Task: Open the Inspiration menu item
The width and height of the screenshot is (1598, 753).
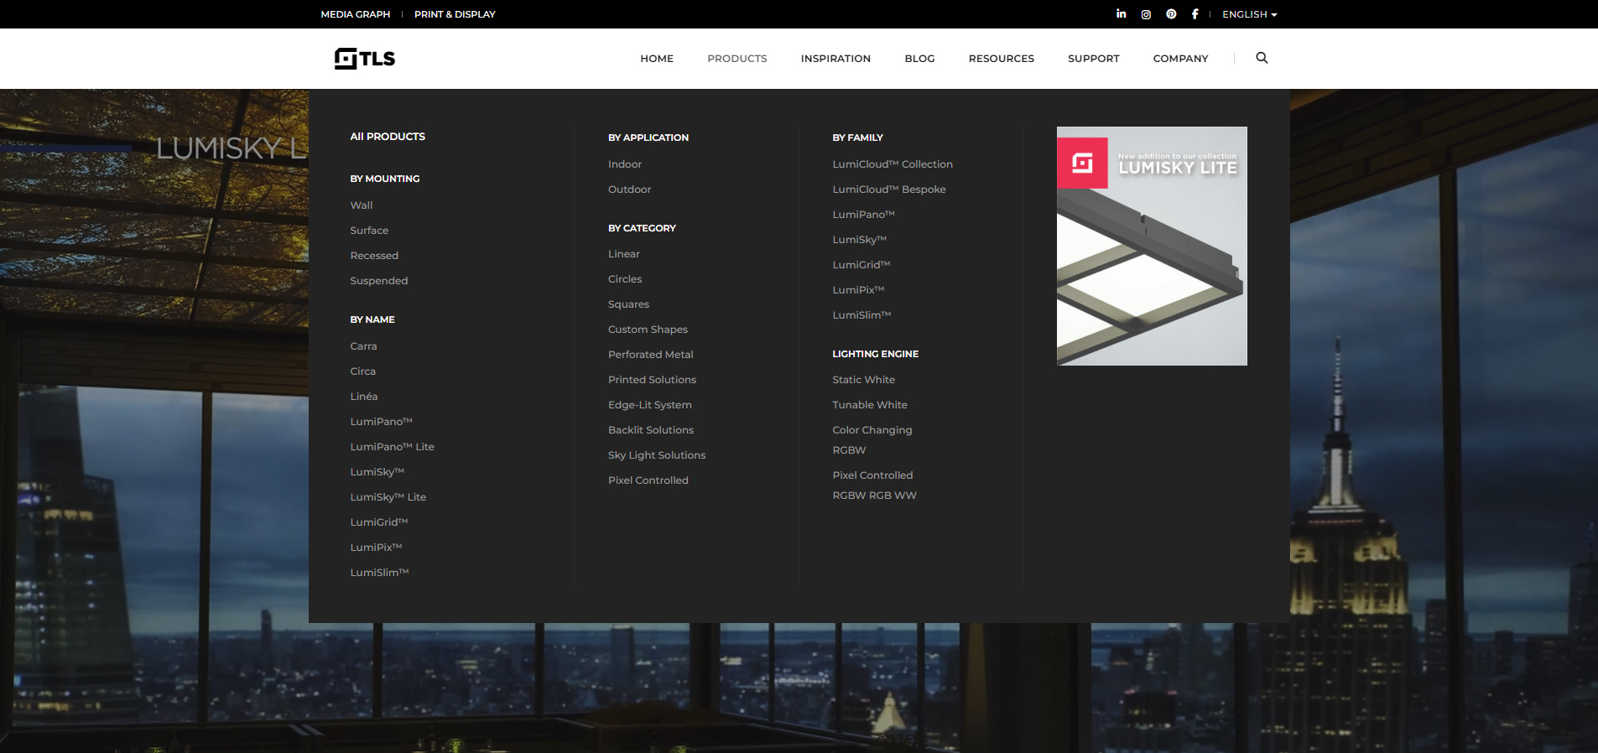Action: (x=835, y=59)
